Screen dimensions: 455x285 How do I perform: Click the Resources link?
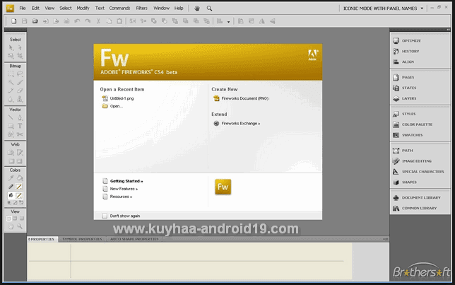pos(121,197)
